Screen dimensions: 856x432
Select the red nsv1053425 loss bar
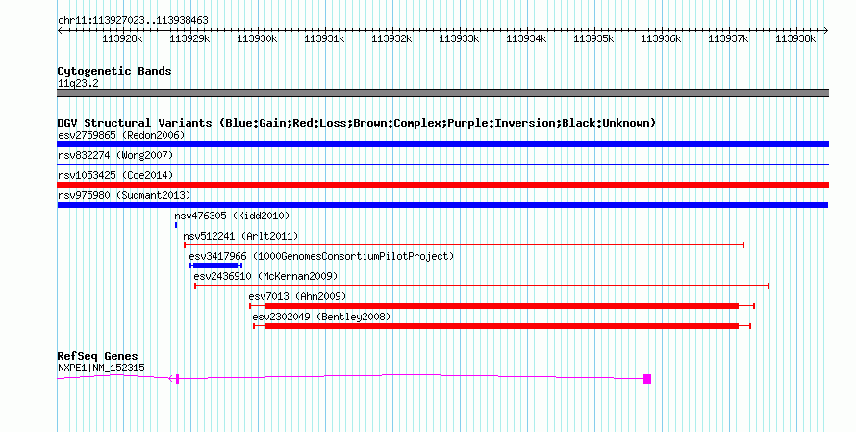coord(442,185)
